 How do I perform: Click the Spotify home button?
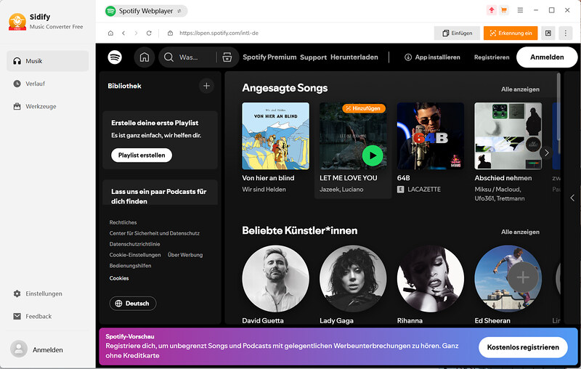pos(144,57)
